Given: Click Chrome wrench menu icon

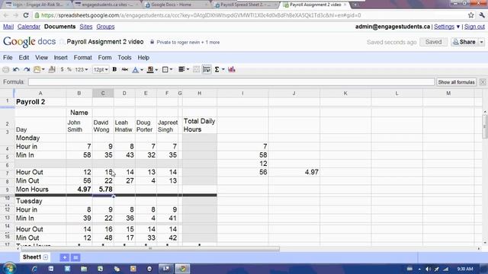Looking at the screenshot, I should (x=482, y=15).
